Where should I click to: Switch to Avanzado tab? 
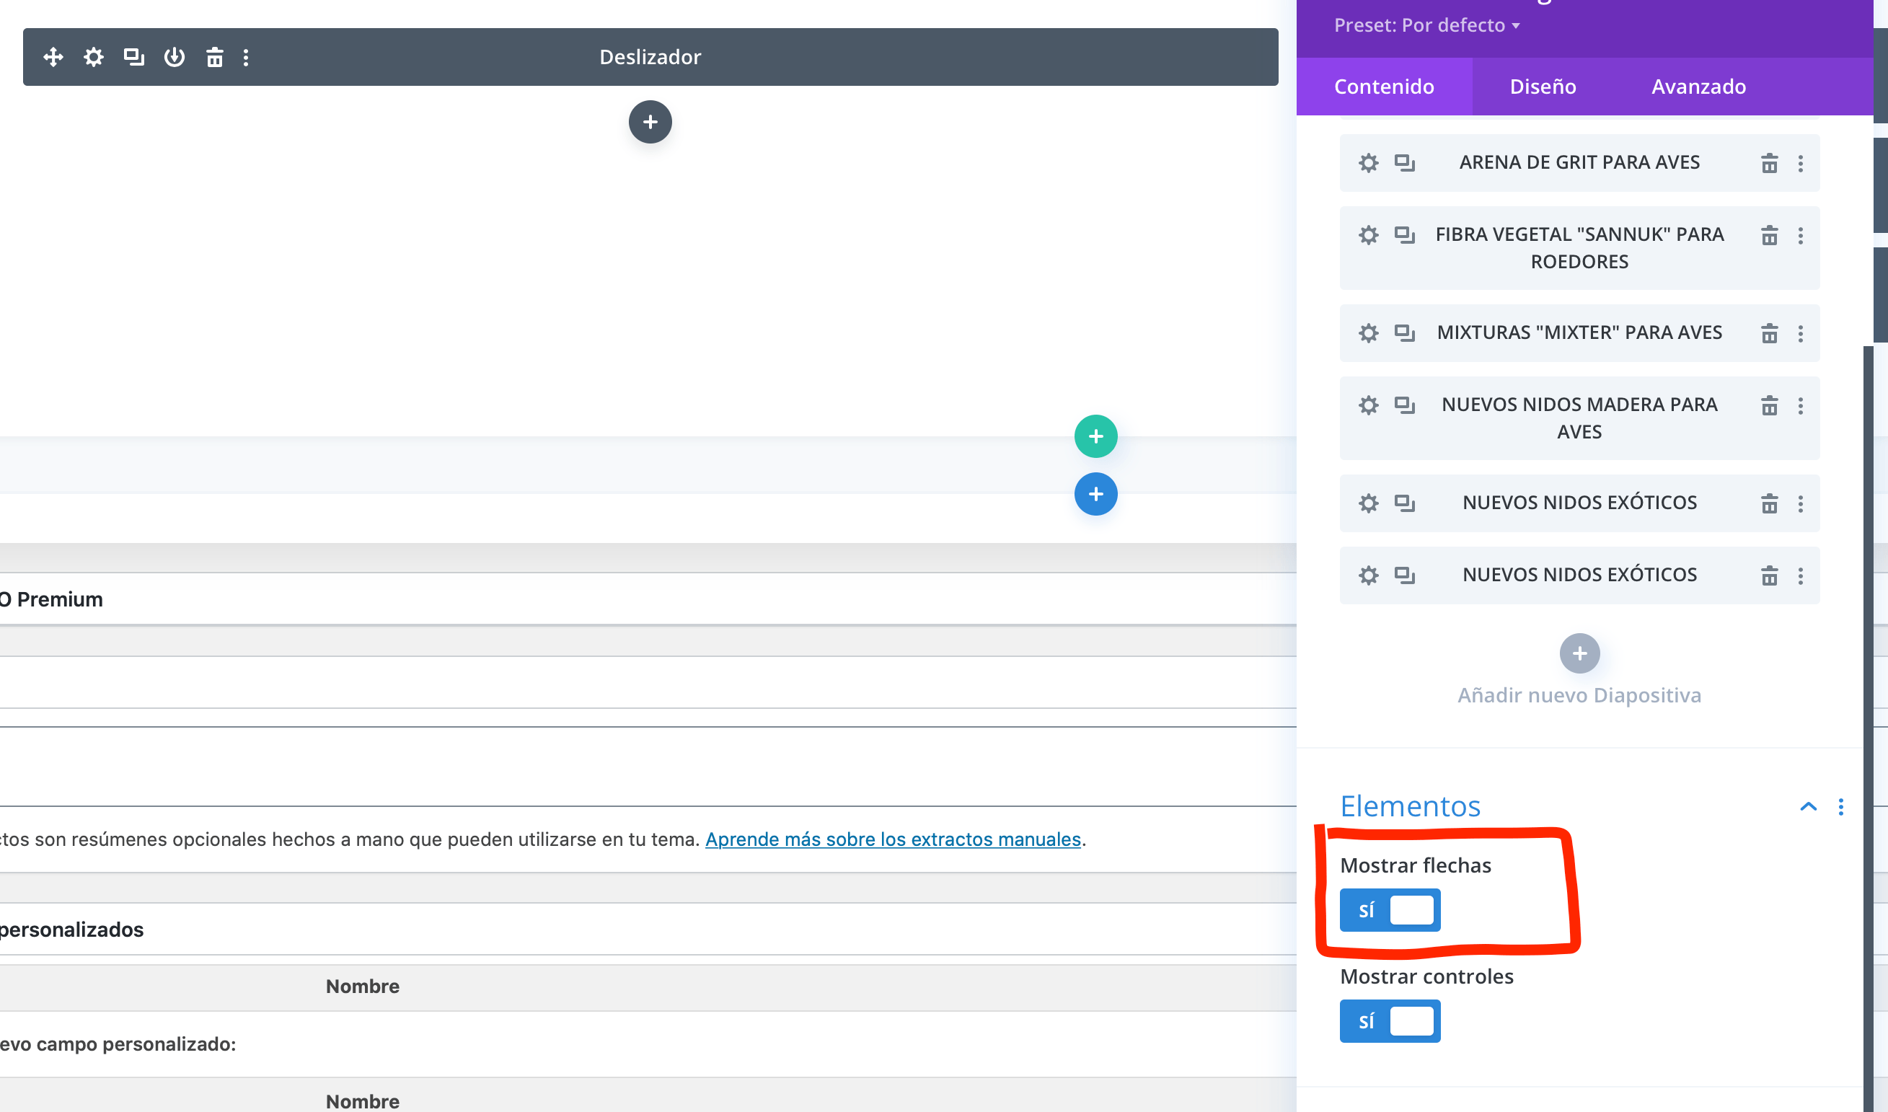pos(1698,86)
